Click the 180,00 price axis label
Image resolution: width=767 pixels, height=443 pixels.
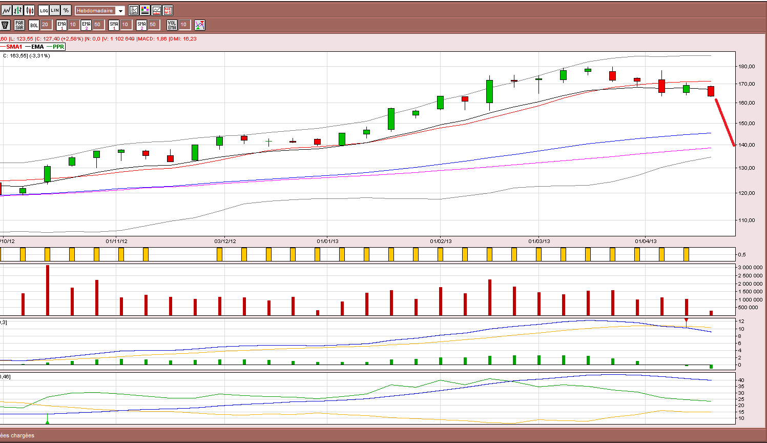747,66
